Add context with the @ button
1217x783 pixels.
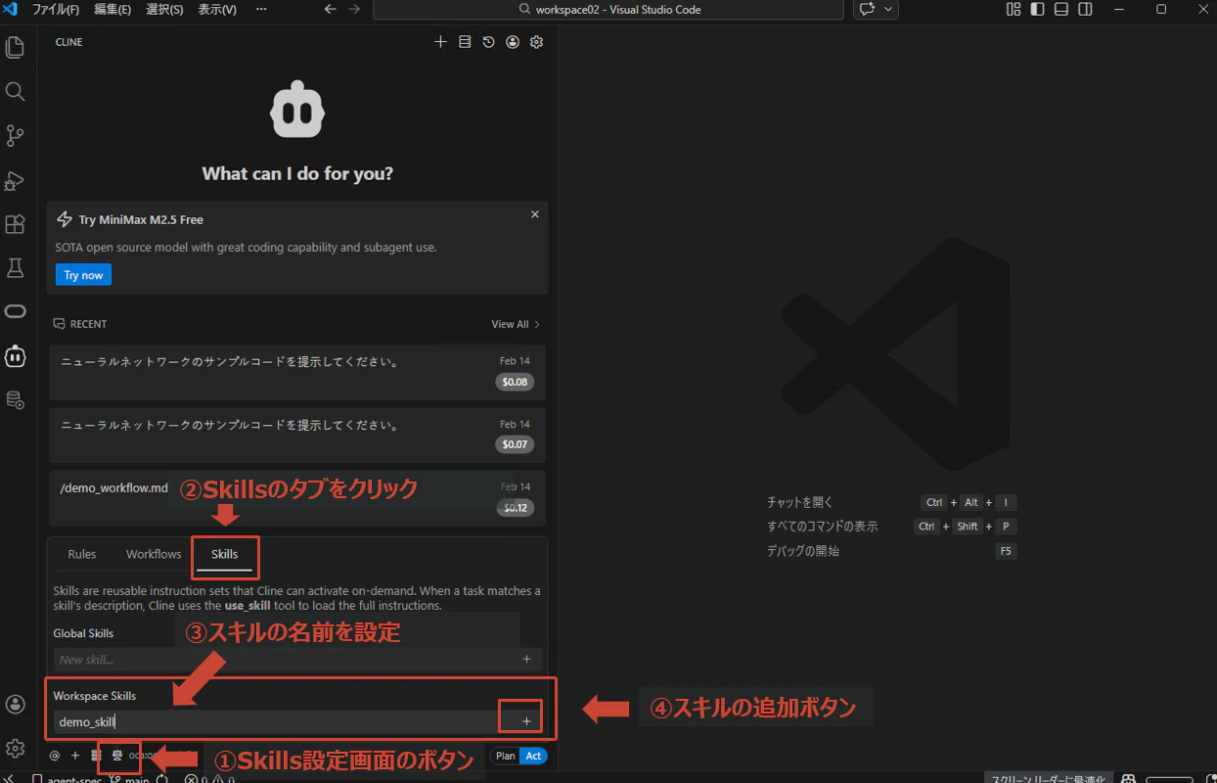tap(55, 756)
